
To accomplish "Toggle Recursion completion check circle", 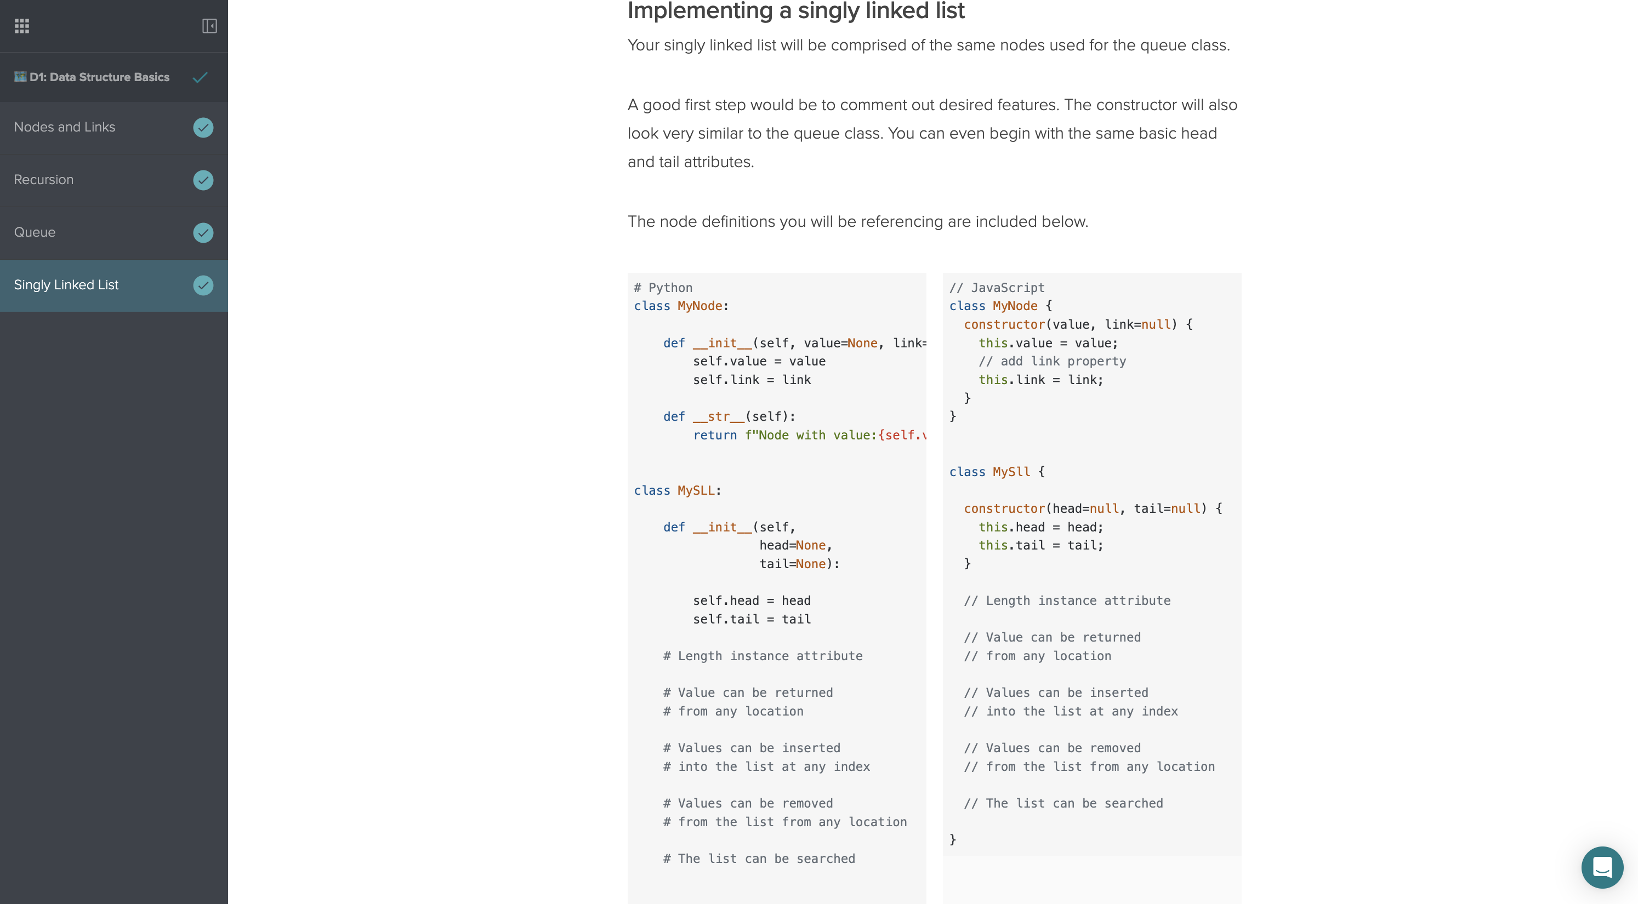I will coord(203,180).
